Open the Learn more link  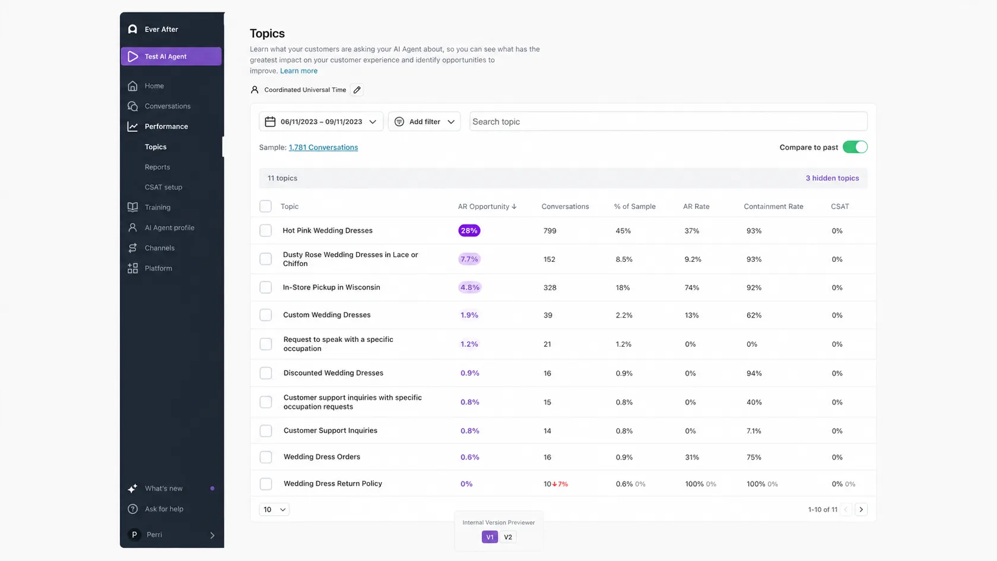299,71
